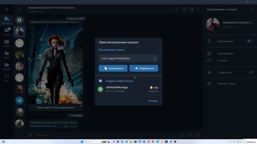This screenshot has height=144, width=257.
Task: Click 'Готово' to close dialog
Action: click(x=153, y=101)
